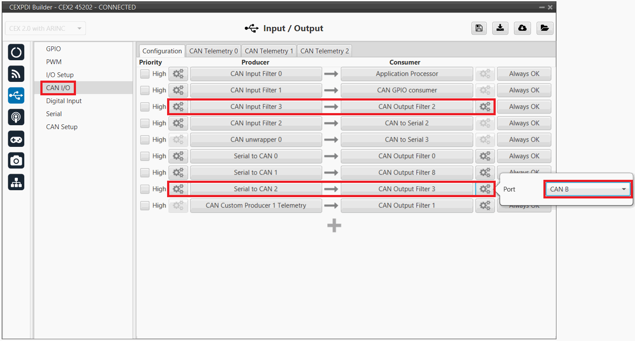Select Digital Input in the side menu

click(64, 101)
